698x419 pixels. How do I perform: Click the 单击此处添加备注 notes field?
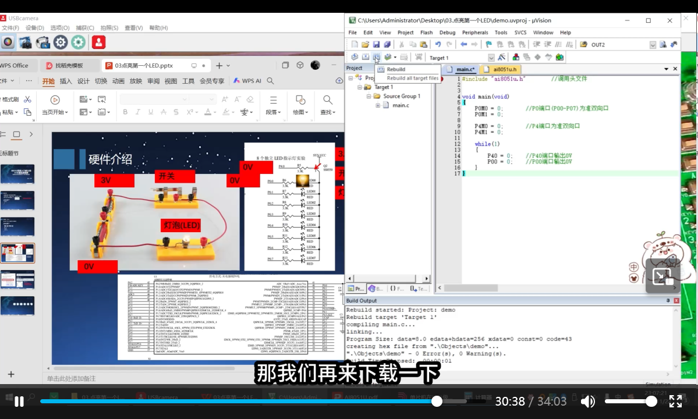[x=71, y=378]
